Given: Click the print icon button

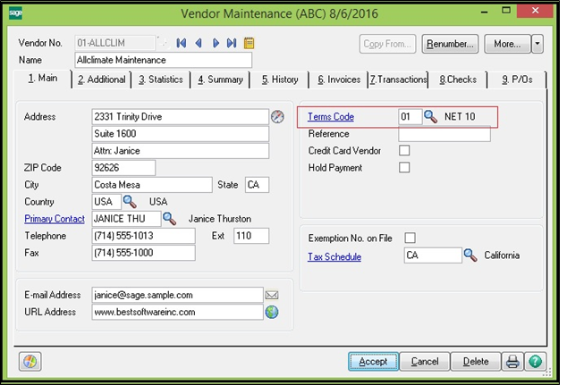Looking at the screenshot, I should [x=512, y=362].
